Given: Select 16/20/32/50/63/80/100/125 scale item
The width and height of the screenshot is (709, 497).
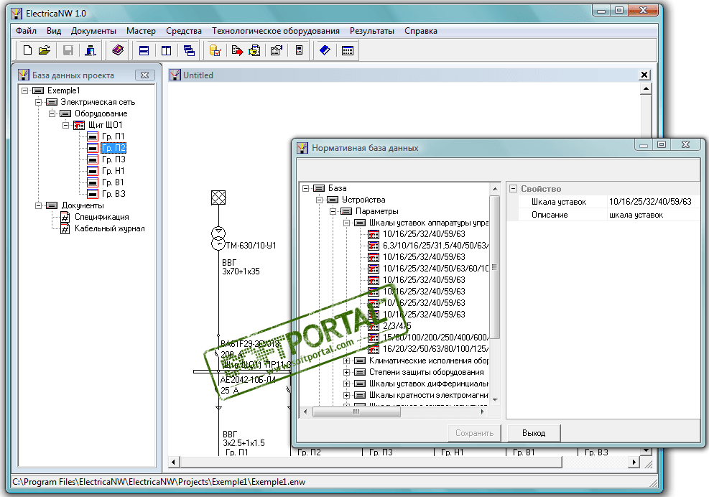Looking at the screenshot, I should coord(435,349).
